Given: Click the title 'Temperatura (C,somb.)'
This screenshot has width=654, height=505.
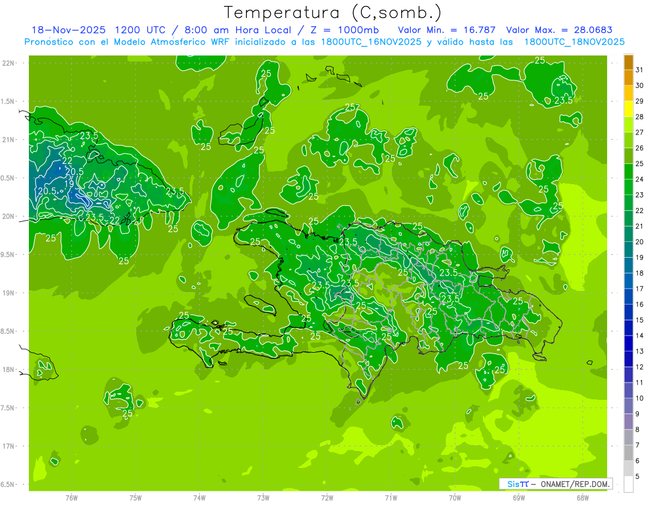Looking at the screenshot, I should [332, 13].
